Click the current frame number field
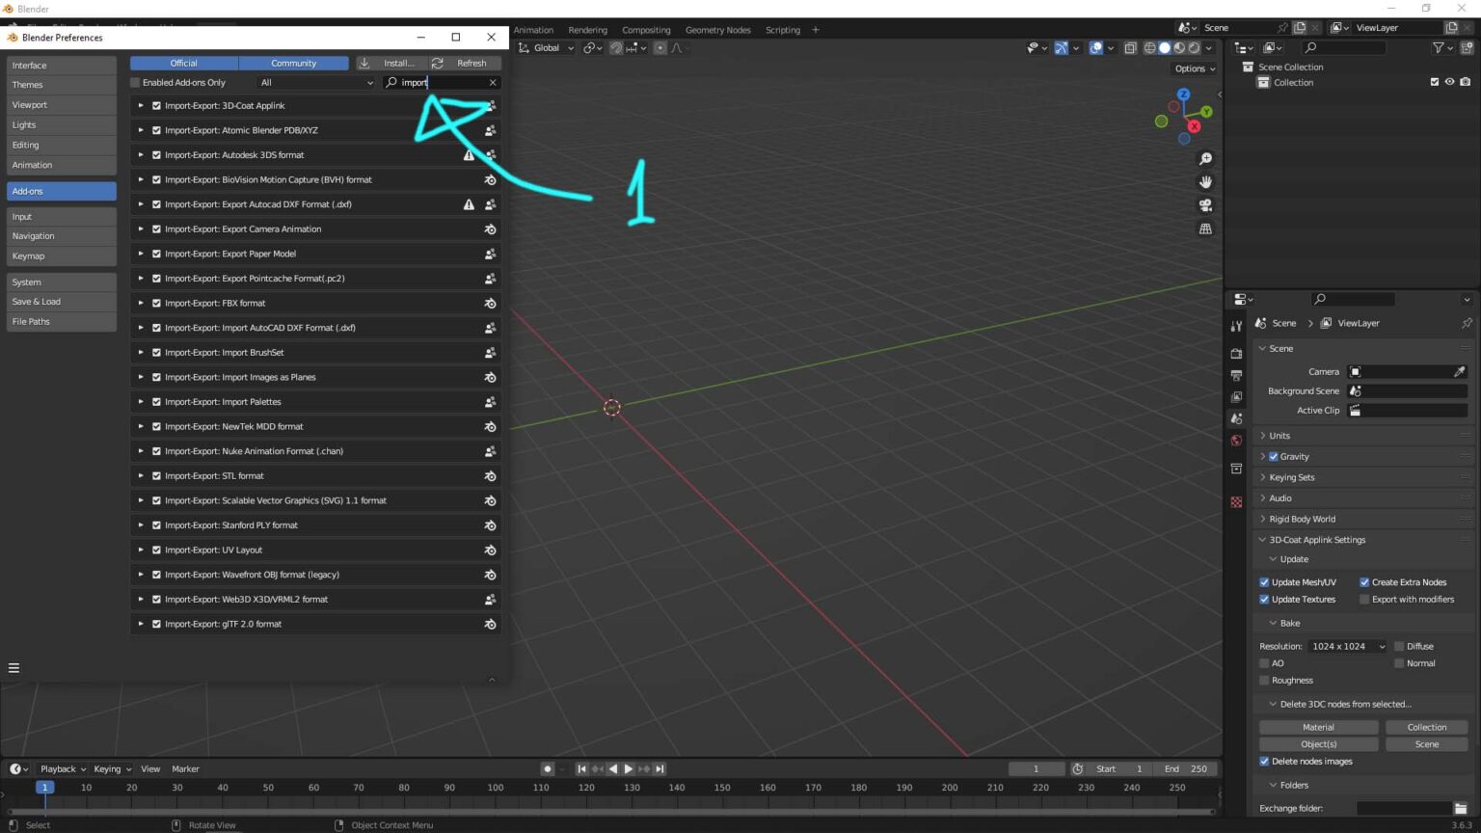1481x833 pixels. click(x=1037, y=768)
